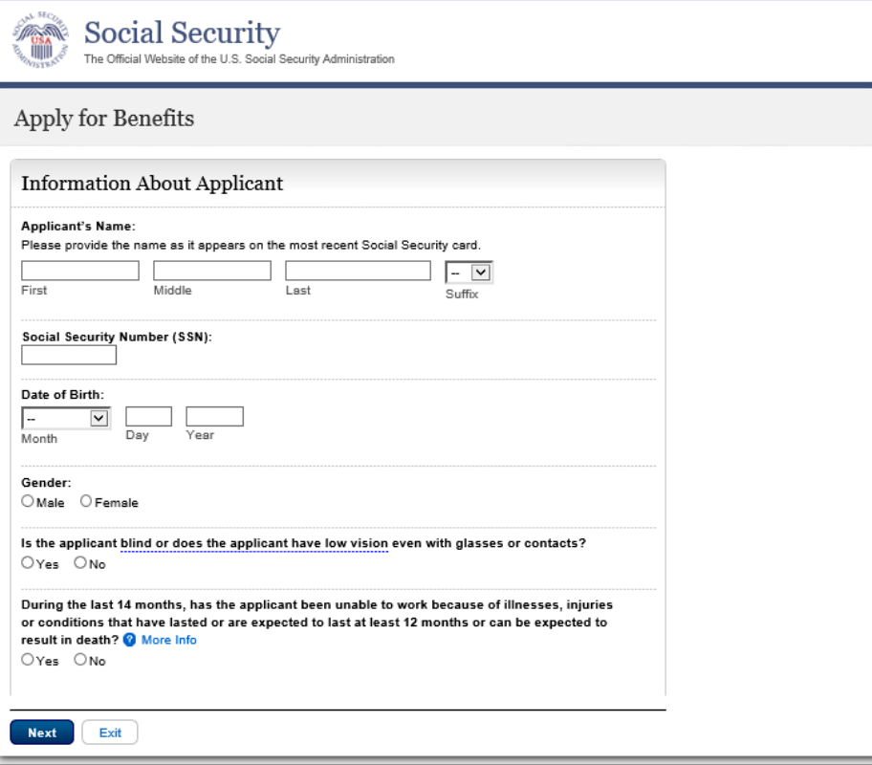Select No for unable to work question
This screenshot has height=765, width=872.
click(x=80, y=658)
